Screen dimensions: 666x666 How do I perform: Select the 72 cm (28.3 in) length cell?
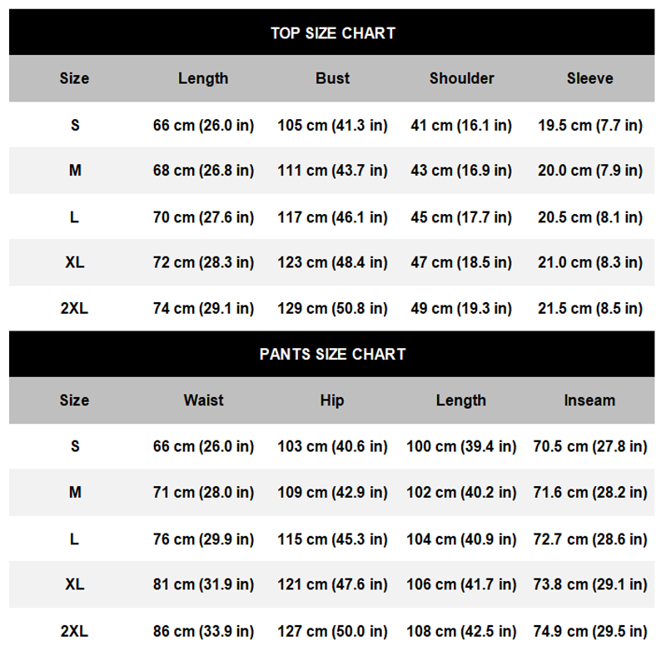(203, 262)
